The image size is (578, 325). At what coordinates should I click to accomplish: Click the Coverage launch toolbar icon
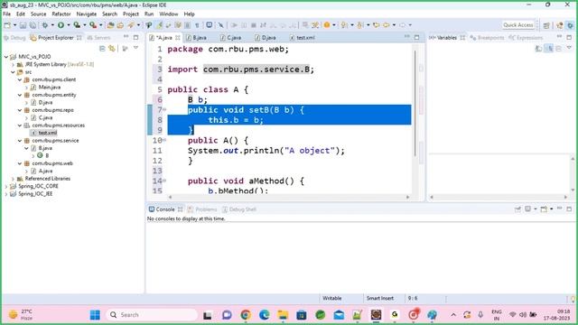point(77,25)
